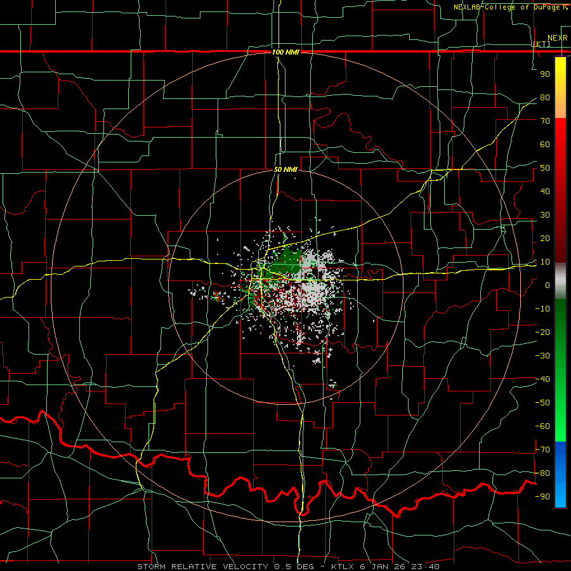Click the "[KT]" units label above scale
This screenshot has height=571, width=571.
[x=542, y=44]
